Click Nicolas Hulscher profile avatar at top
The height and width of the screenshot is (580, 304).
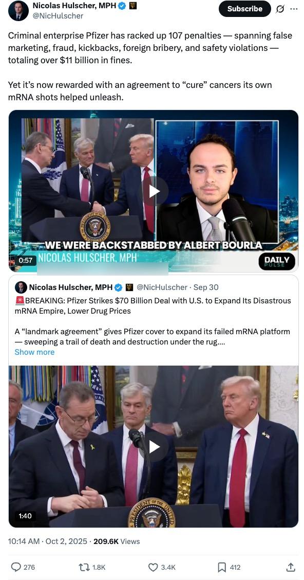pos(18,11)
